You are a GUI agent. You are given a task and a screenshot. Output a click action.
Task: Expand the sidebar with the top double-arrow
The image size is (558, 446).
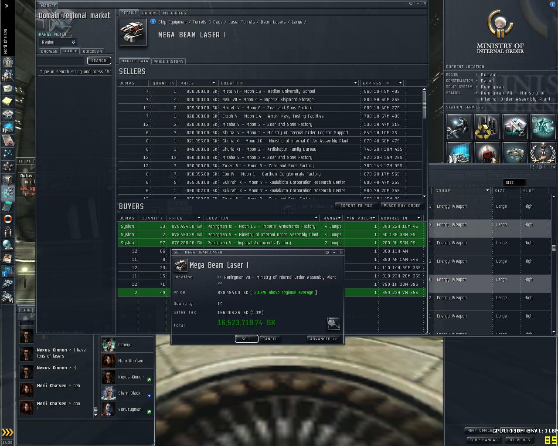click(x=7, y=6)
